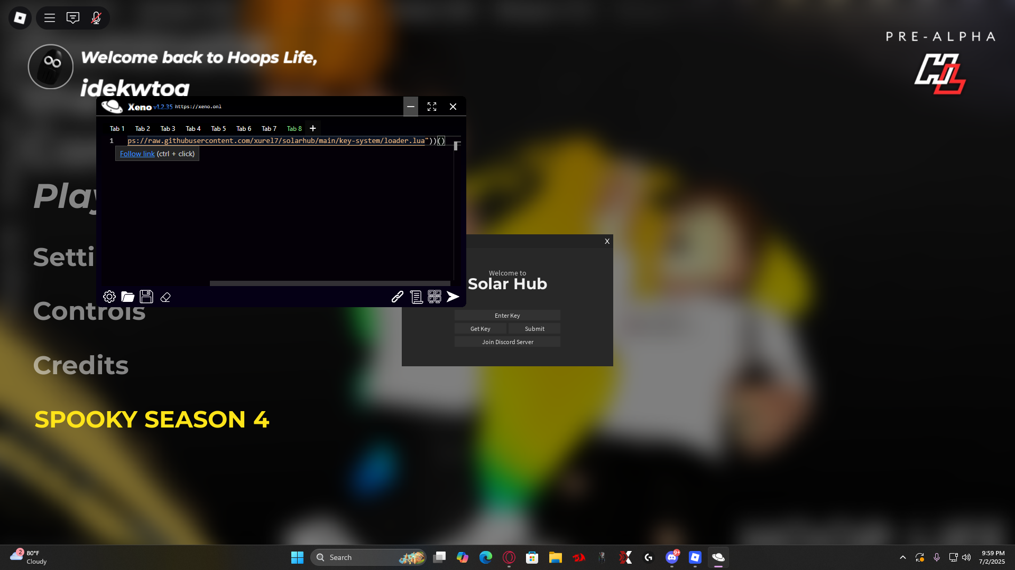Open the Windows Start menu
Image resolution: width=1015 pixels, height=570 pixels.
(x=297, y=557)
